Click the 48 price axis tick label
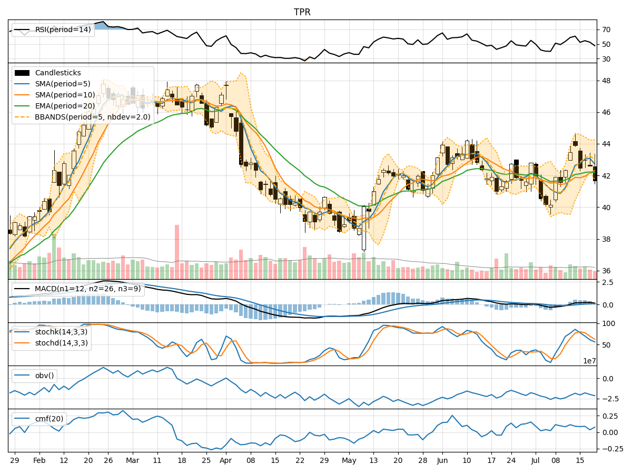This screenshot has height=474, width=632. (x=607, y=81)
